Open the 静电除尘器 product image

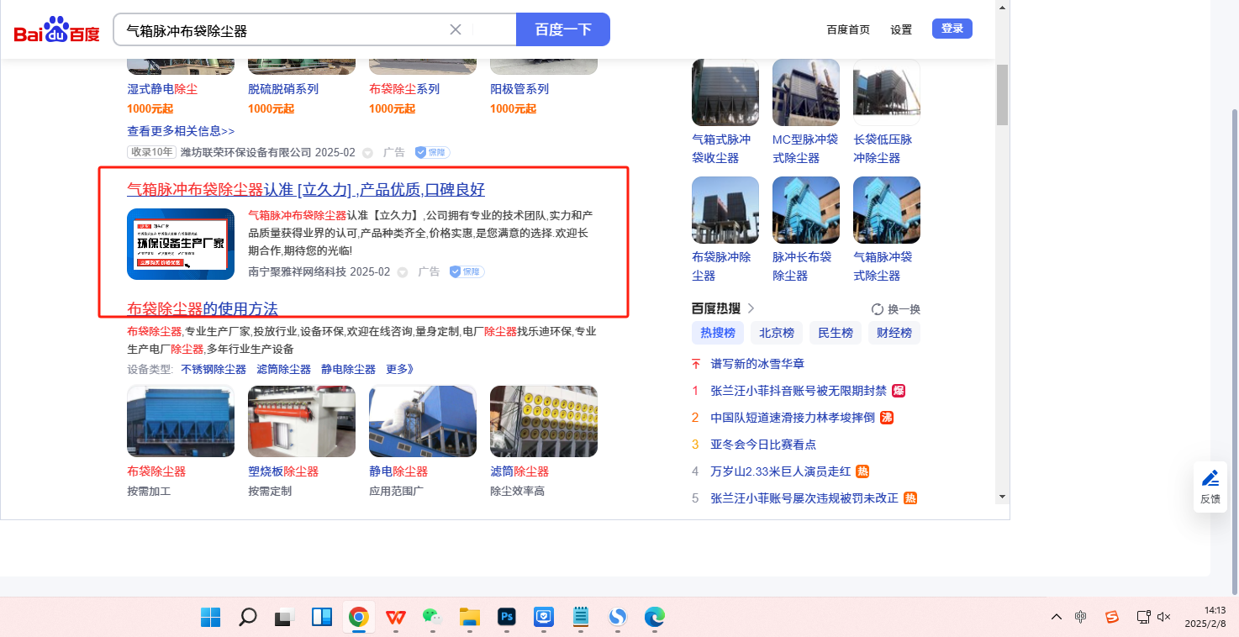pos(423,422)
